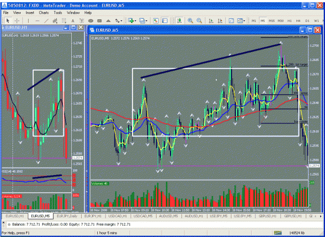
Task: Switch to USDCAD,M5 chart tab
Action: click(x=143, y=216)
